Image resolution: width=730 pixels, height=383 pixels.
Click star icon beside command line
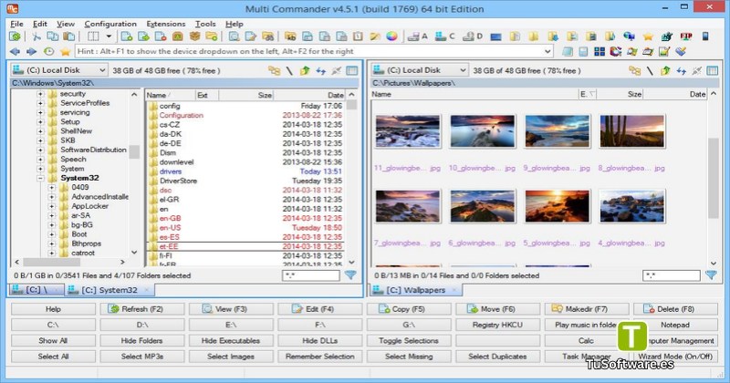coord(65,51)
